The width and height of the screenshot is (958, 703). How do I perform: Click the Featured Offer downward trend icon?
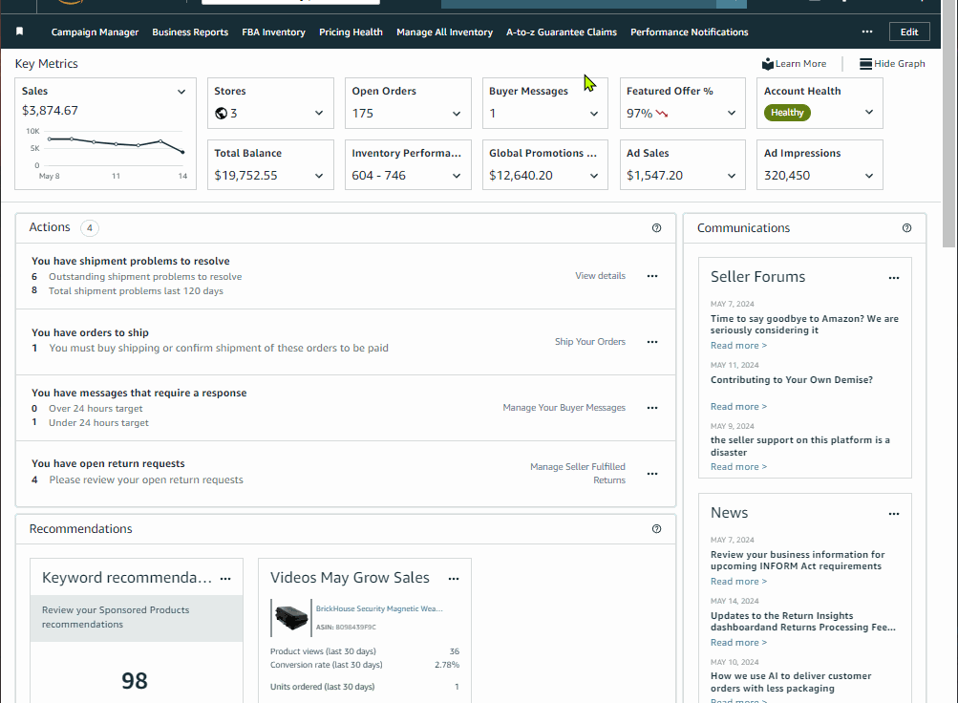[662, 114]
